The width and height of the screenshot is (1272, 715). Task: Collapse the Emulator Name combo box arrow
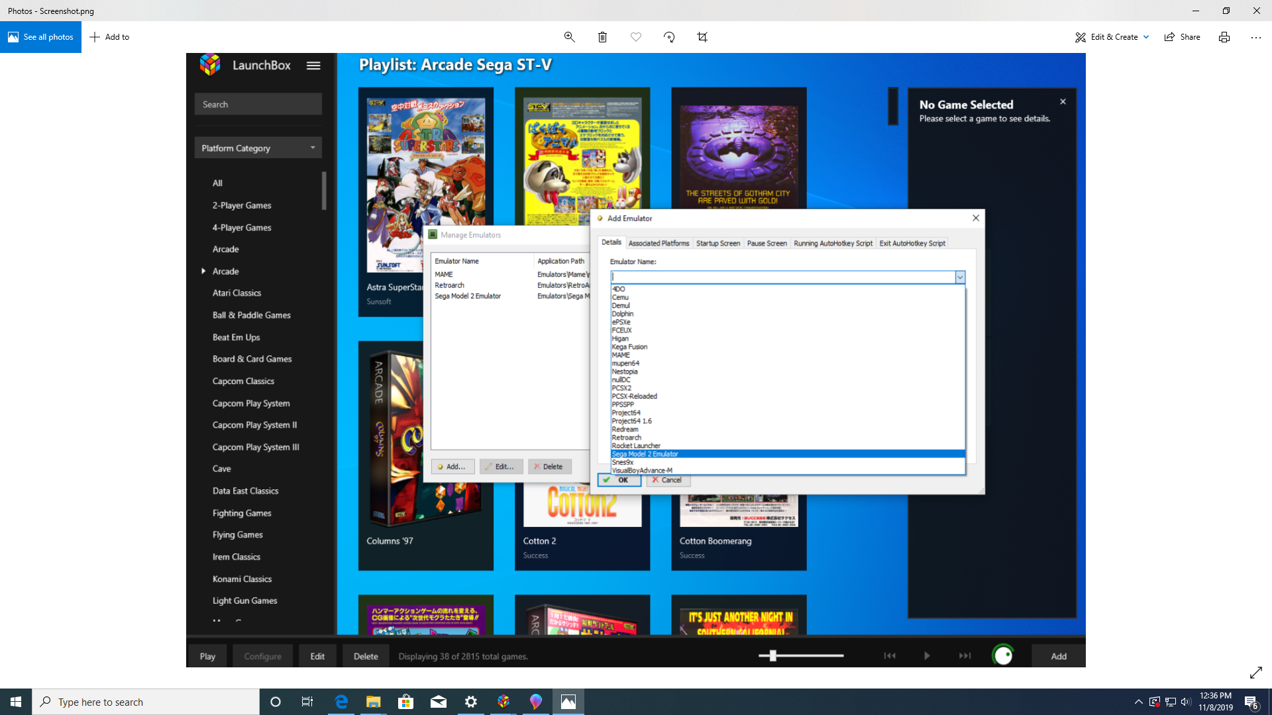(959, 277)
